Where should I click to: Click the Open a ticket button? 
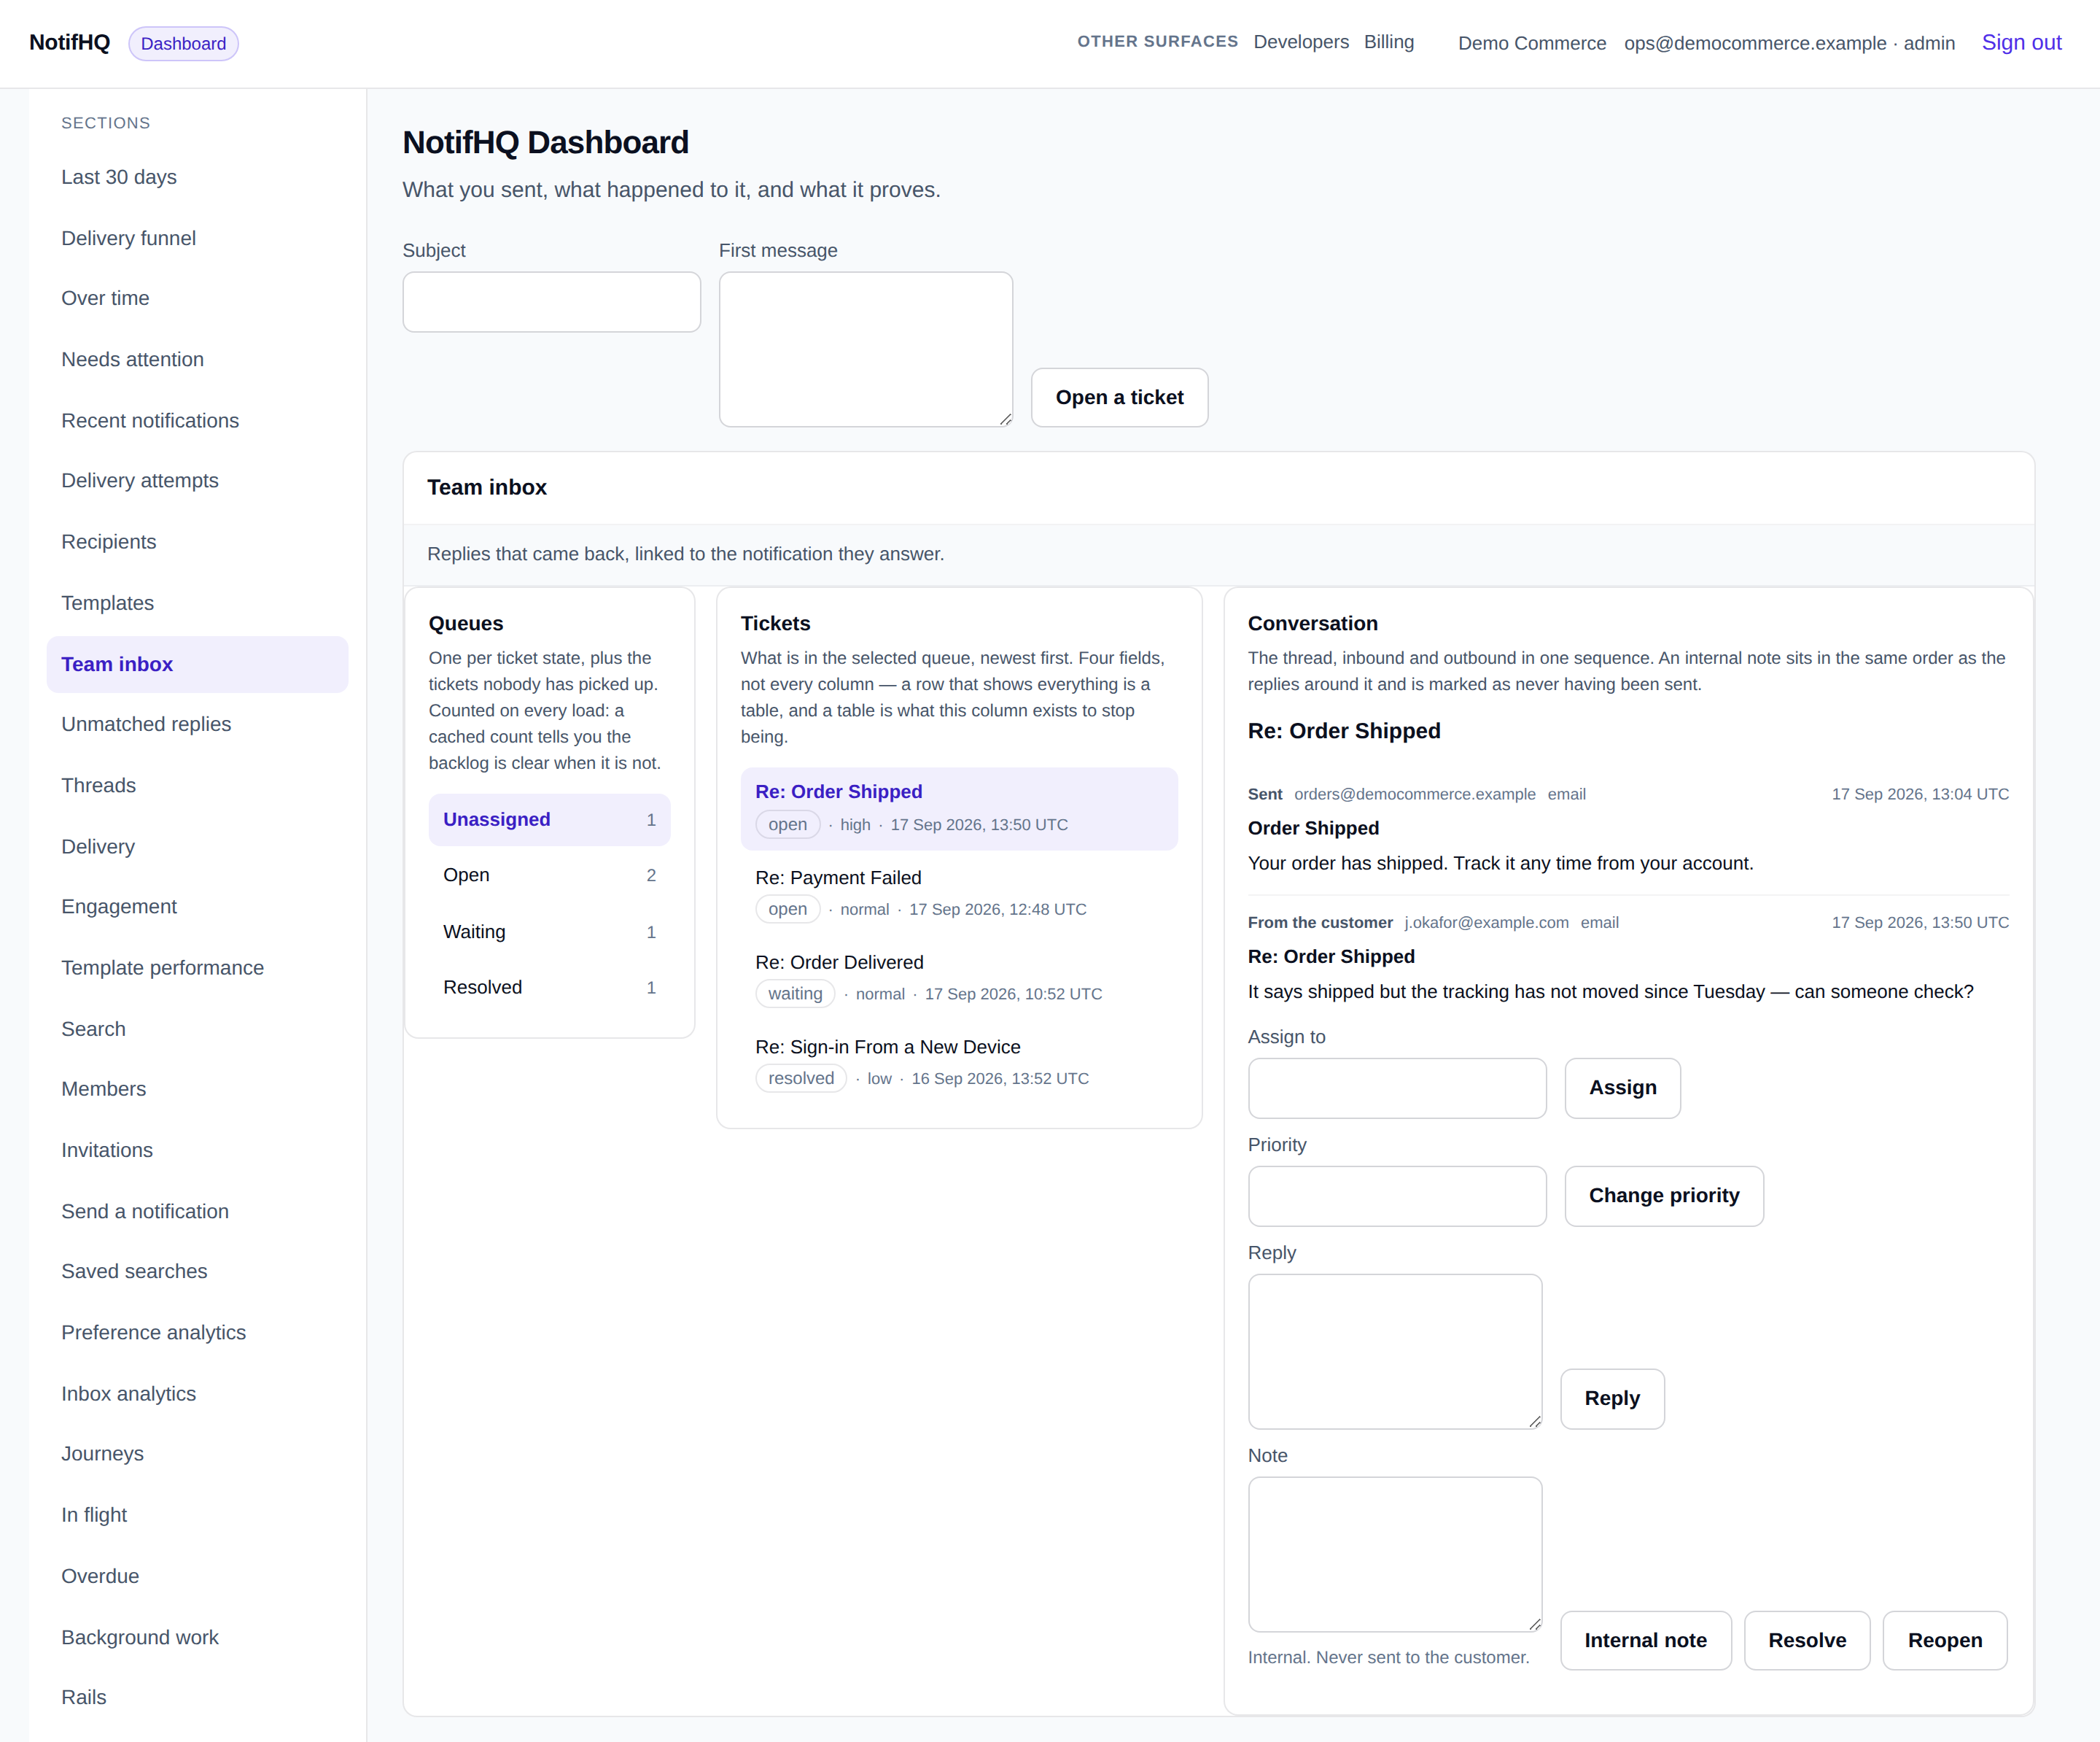(1119, 398)
